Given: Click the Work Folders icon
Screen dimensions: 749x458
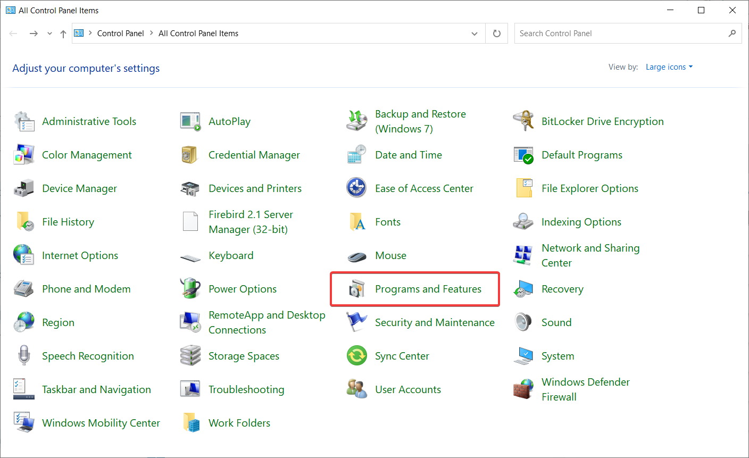Looking at the screenshot, I should point(190,423).
